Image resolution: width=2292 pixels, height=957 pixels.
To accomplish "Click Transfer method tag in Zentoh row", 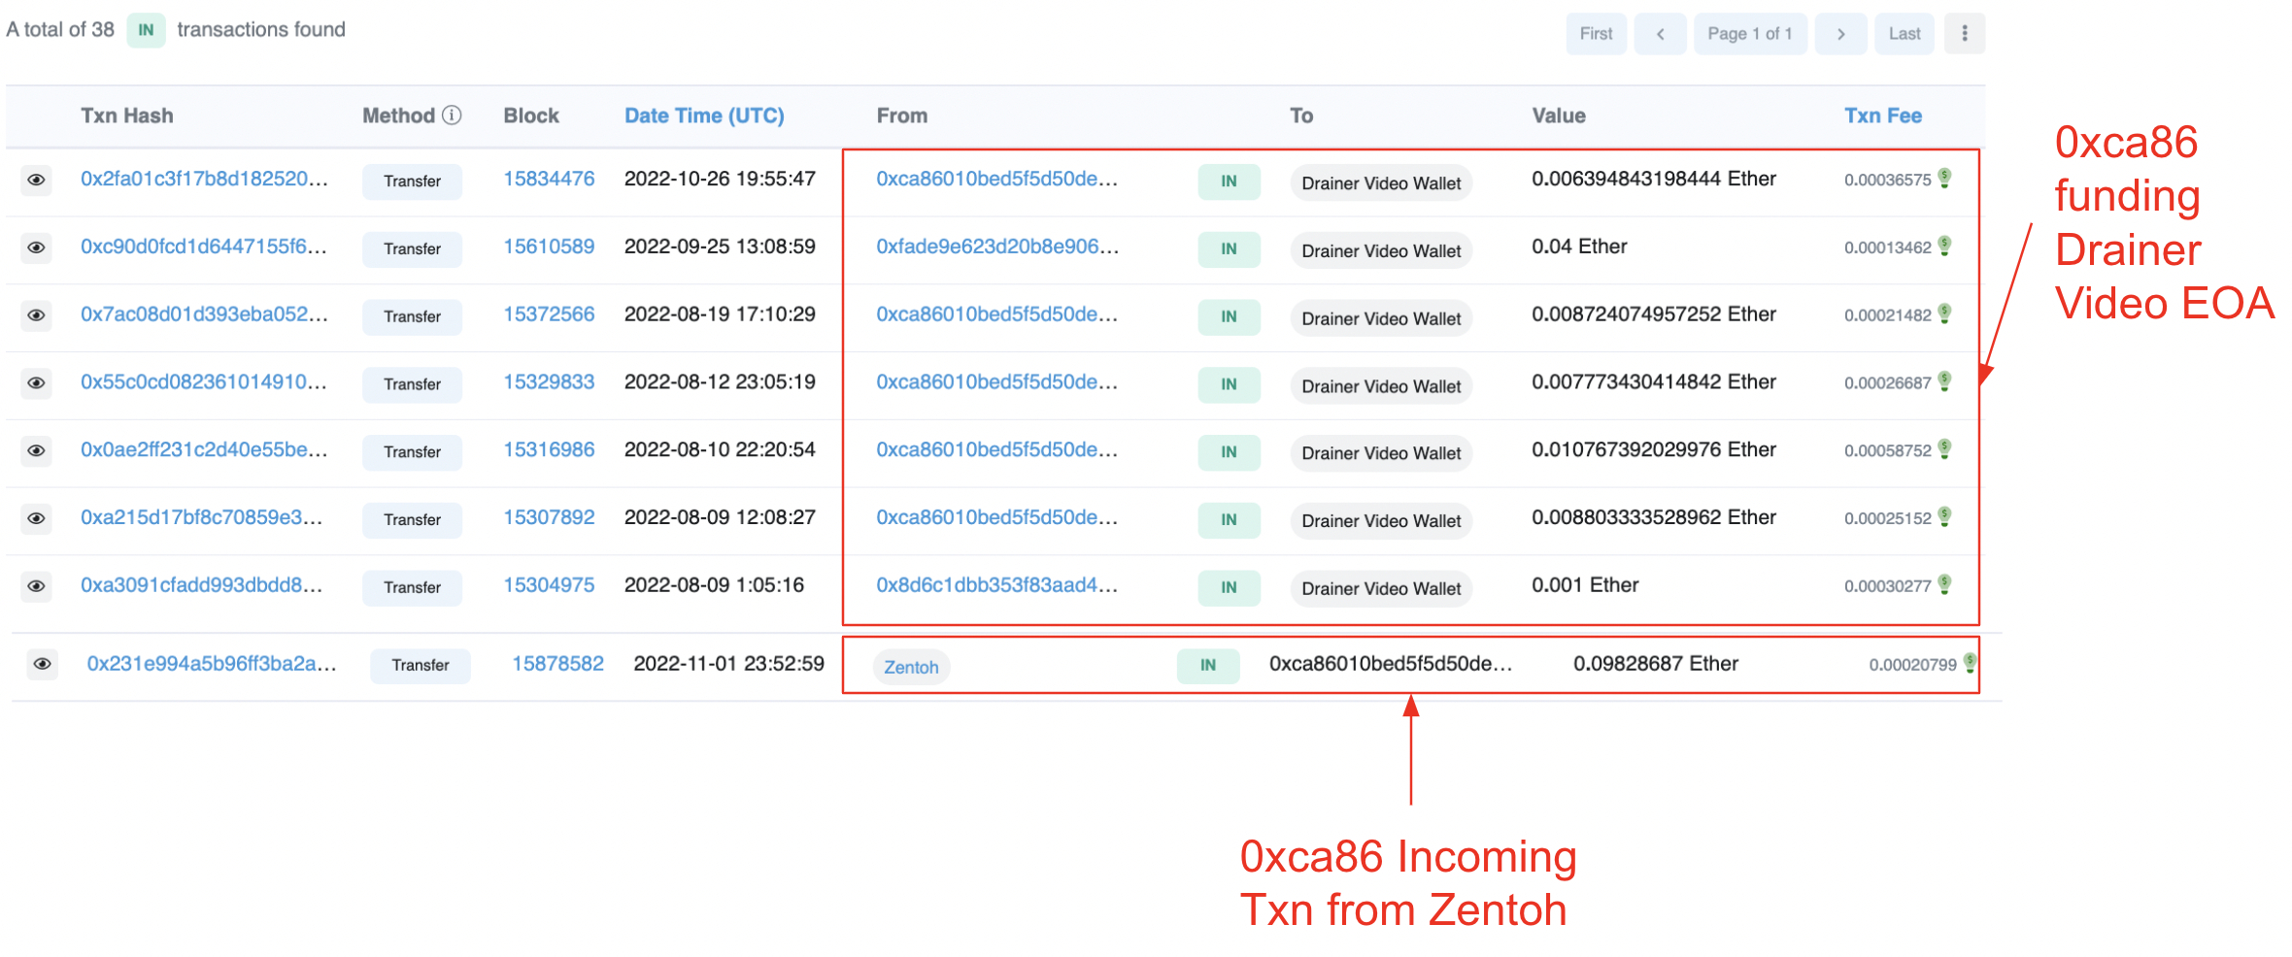I will 421,666.
